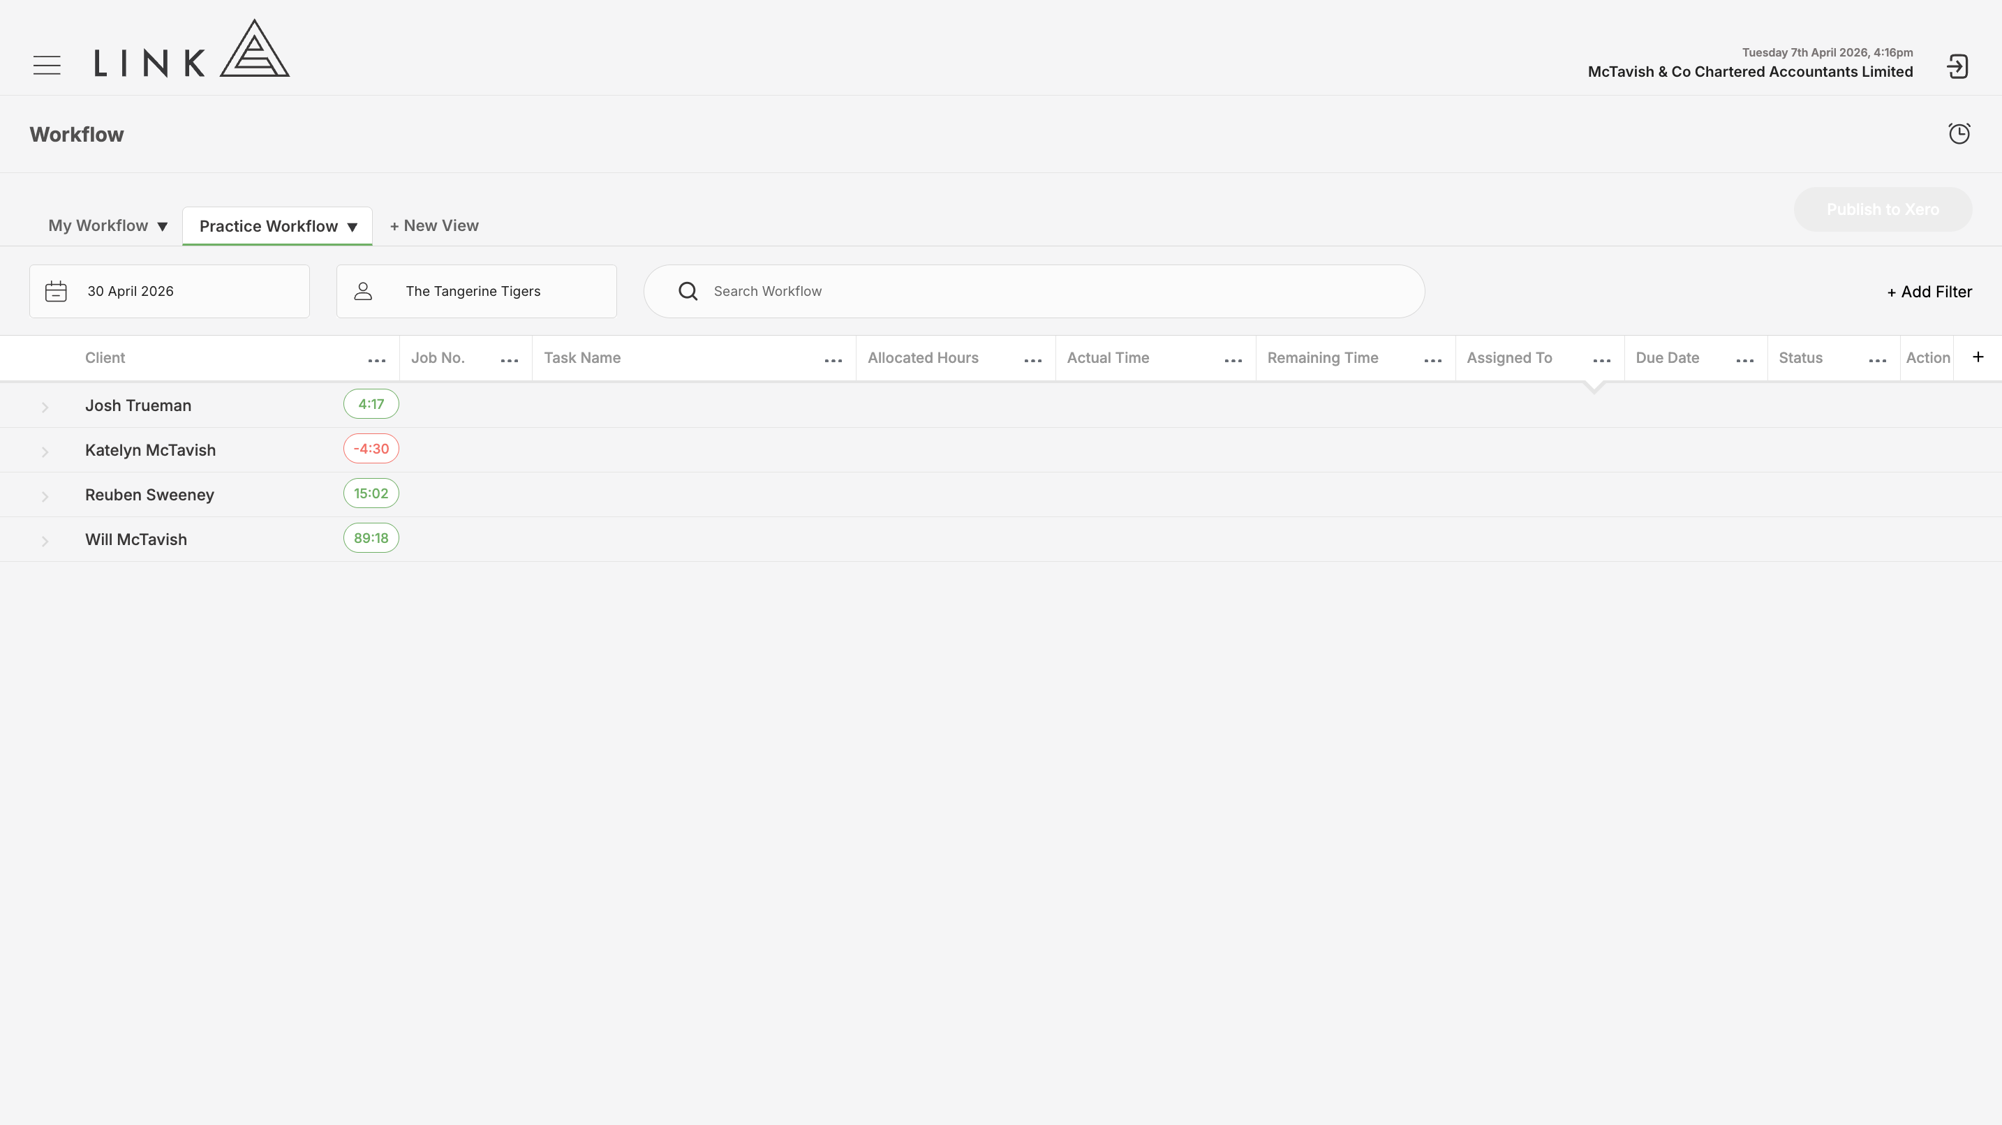Open Actual Time column options ellipsis
2002x1125 pixels.
1233,361
